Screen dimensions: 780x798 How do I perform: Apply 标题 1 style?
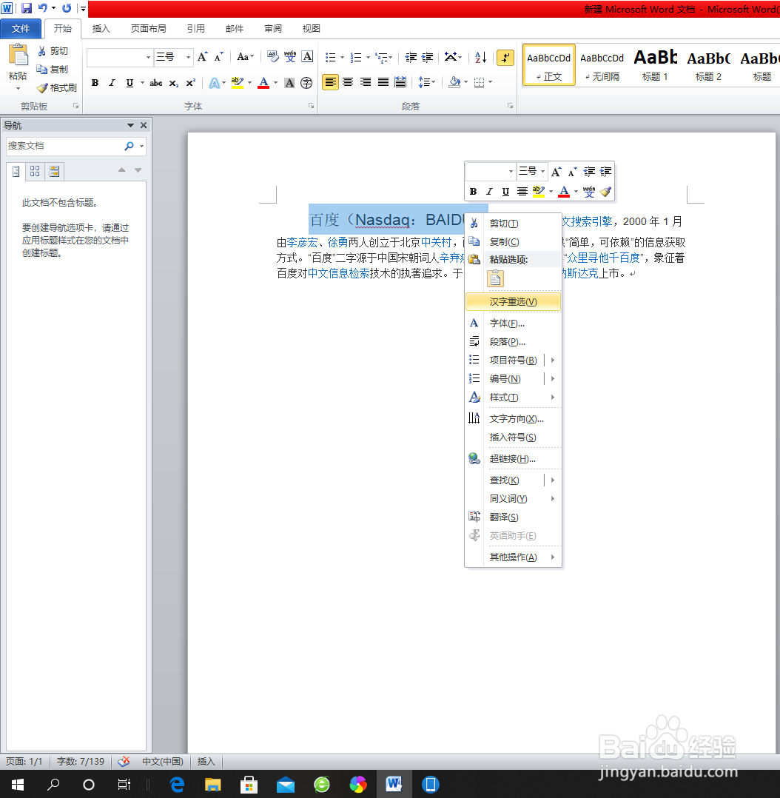(x=655, y=64)
